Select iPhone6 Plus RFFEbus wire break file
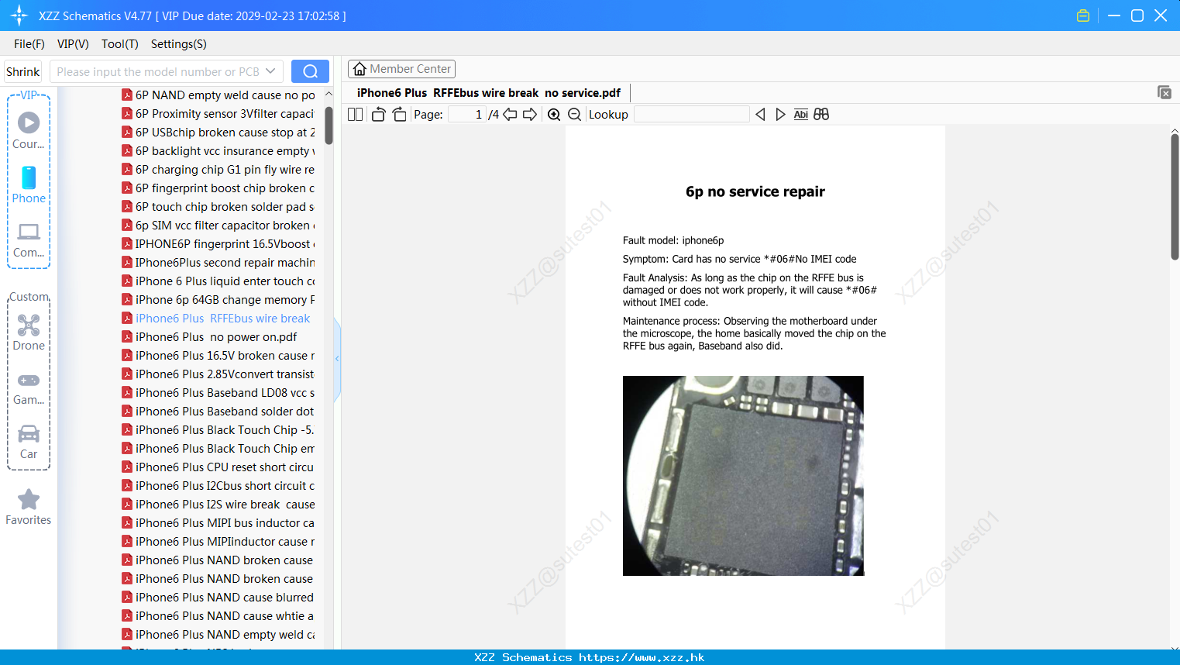 (x=217, y=318)
